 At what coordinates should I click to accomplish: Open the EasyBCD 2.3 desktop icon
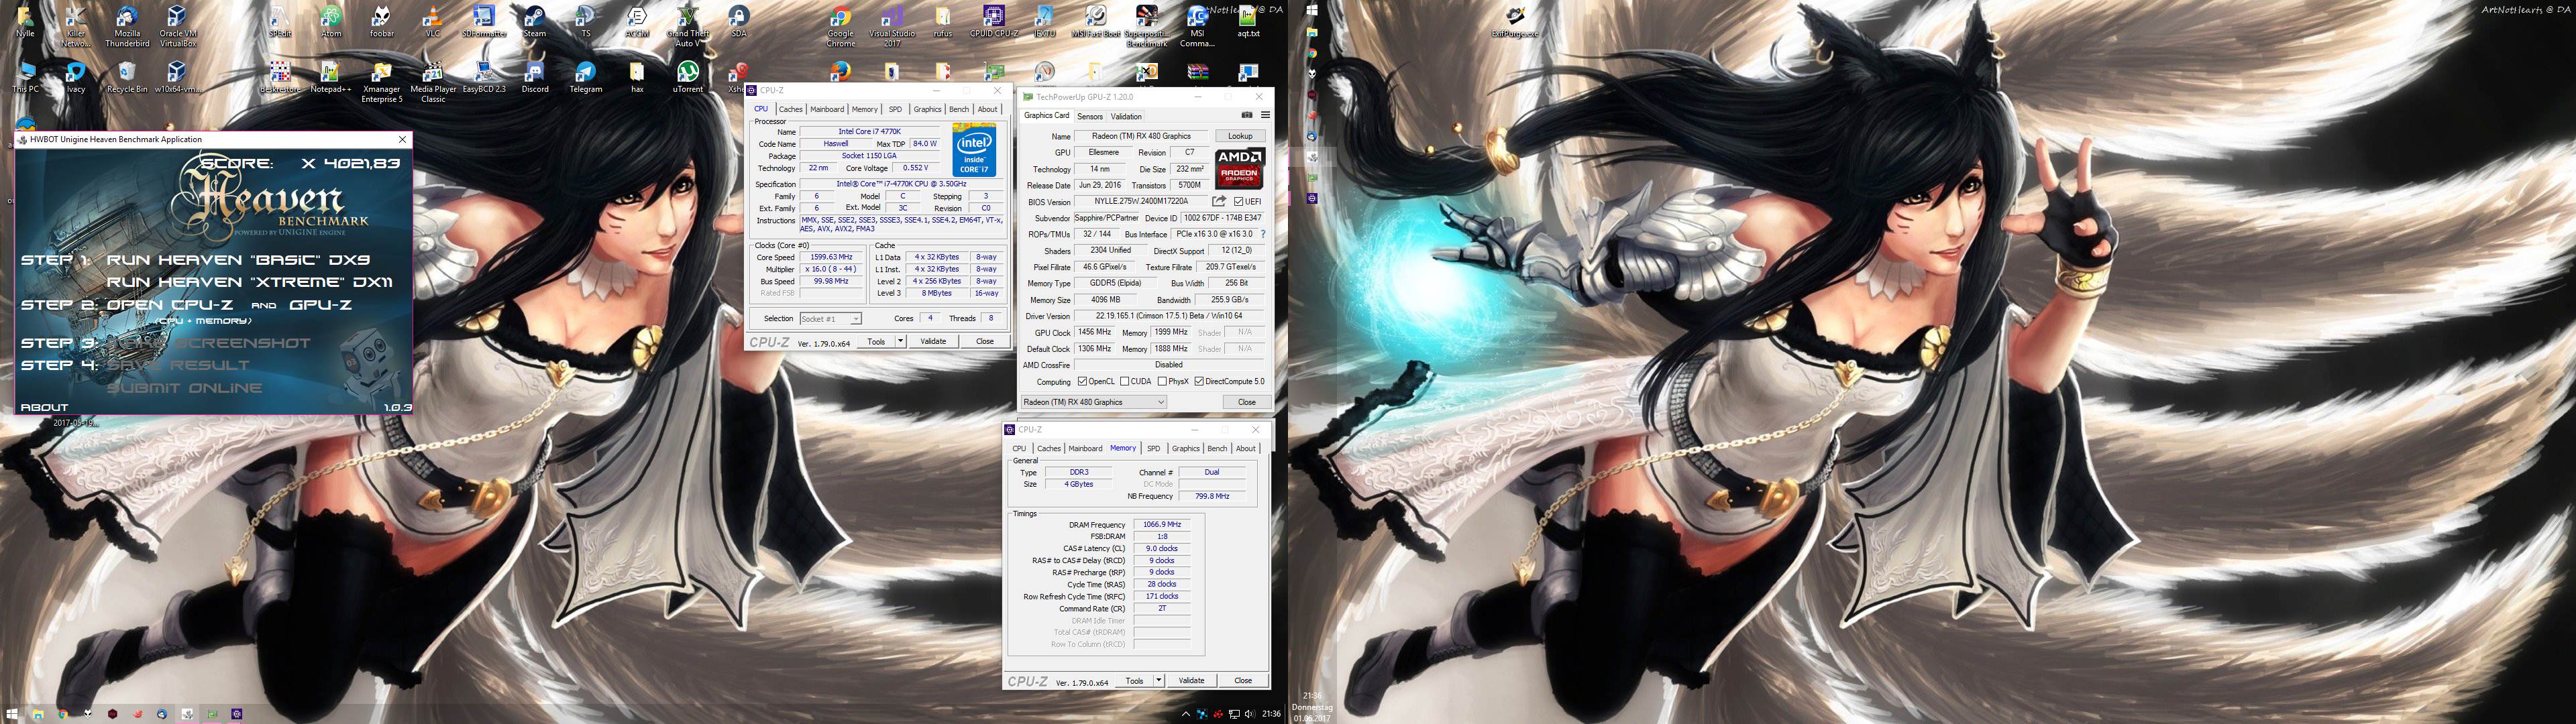pyautogui.click(x=484, y=76)
